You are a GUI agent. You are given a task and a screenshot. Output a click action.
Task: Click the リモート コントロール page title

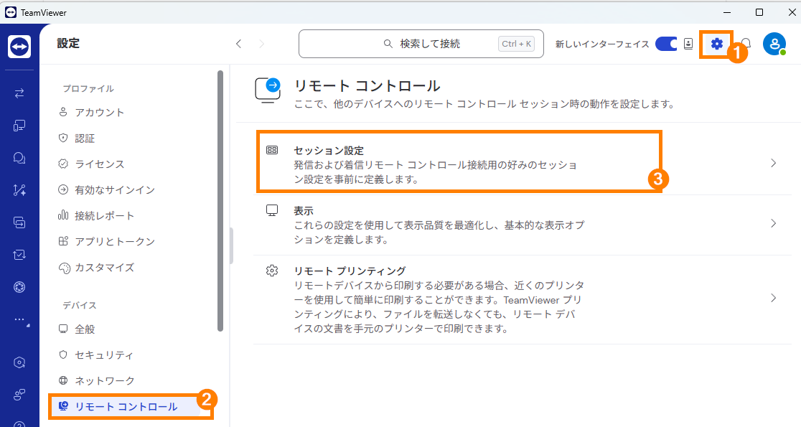click(x=367, y=85)
